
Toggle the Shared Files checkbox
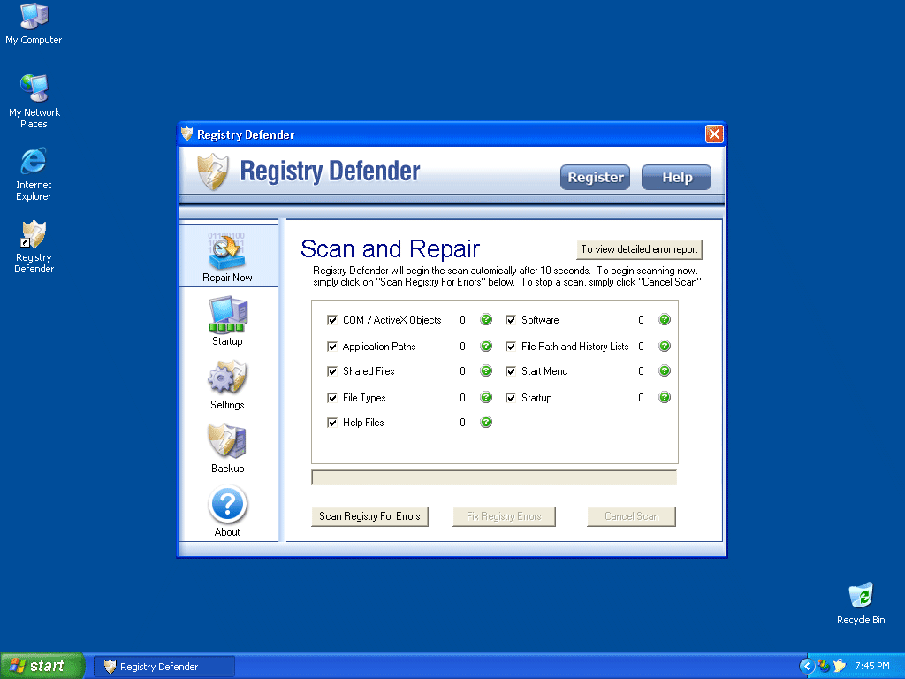[x=332, y=371]
